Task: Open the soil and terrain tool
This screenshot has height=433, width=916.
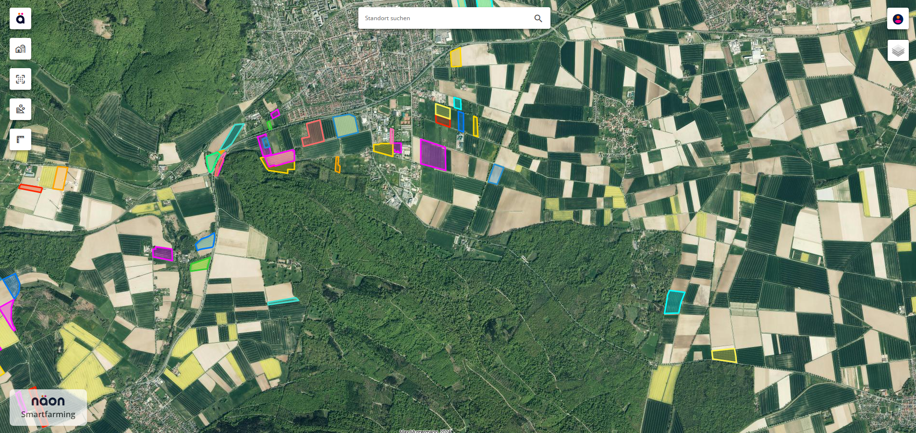Action: 20,109
